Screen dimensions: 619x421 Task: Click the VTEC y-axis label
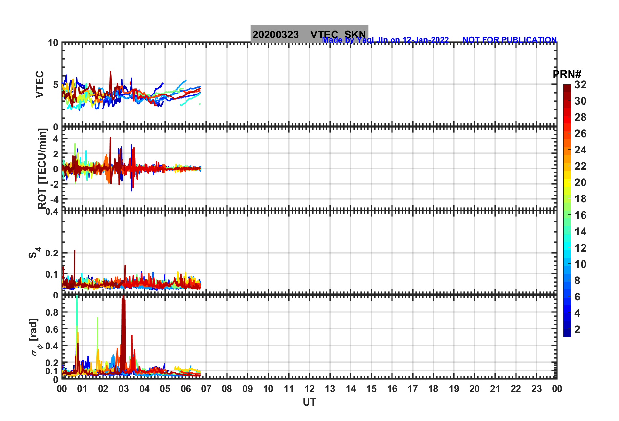pos(40,84)
